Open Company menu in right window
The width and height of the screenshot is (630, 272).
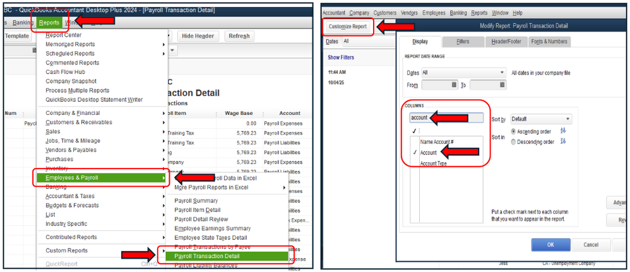pos(359,13)
